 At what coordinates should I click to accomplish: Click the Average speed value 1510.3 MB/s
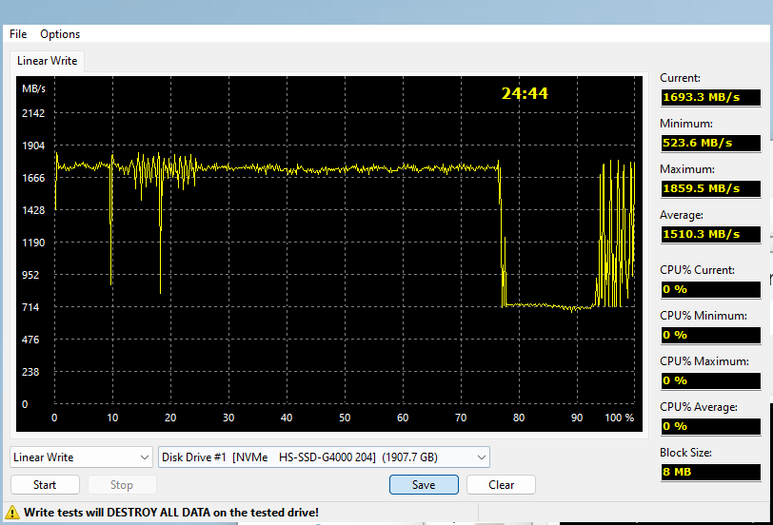[710, 234]
